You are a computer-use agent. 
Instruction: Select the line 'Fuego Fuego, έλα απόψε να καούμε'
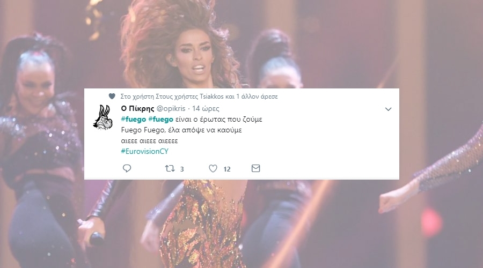tap(181, 130)
